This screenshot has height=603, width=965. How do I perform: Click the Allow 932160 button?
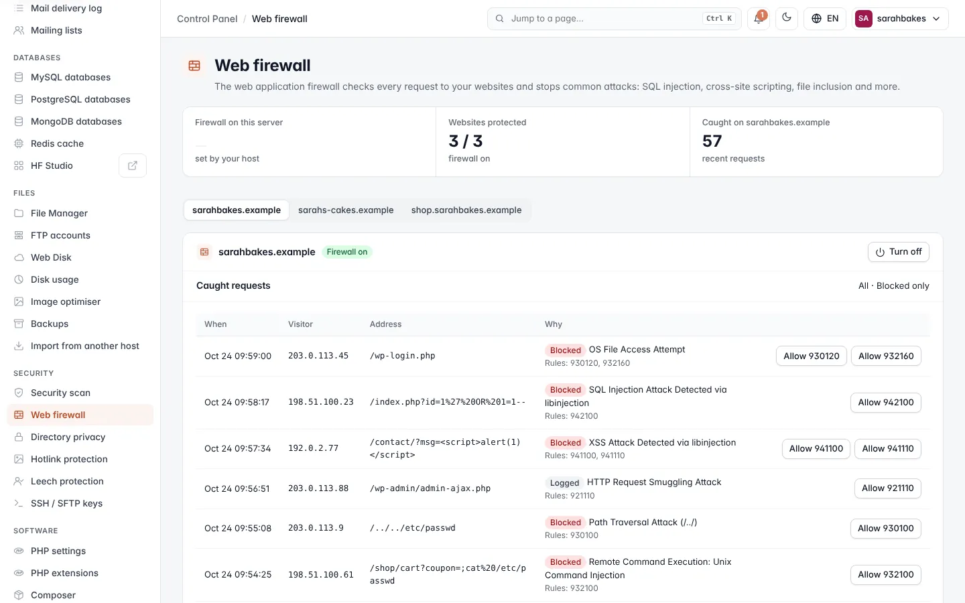pyautogui.click(x=886, y=356)
